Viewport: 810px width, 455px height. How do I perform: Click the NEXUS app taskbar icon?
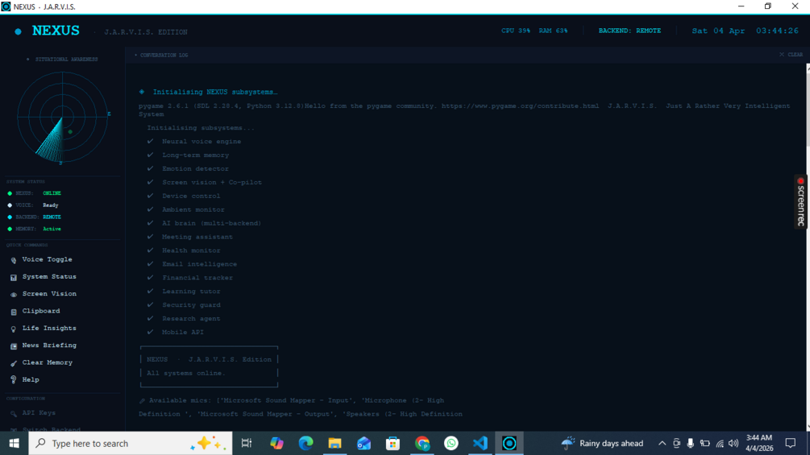coord(509,443)
